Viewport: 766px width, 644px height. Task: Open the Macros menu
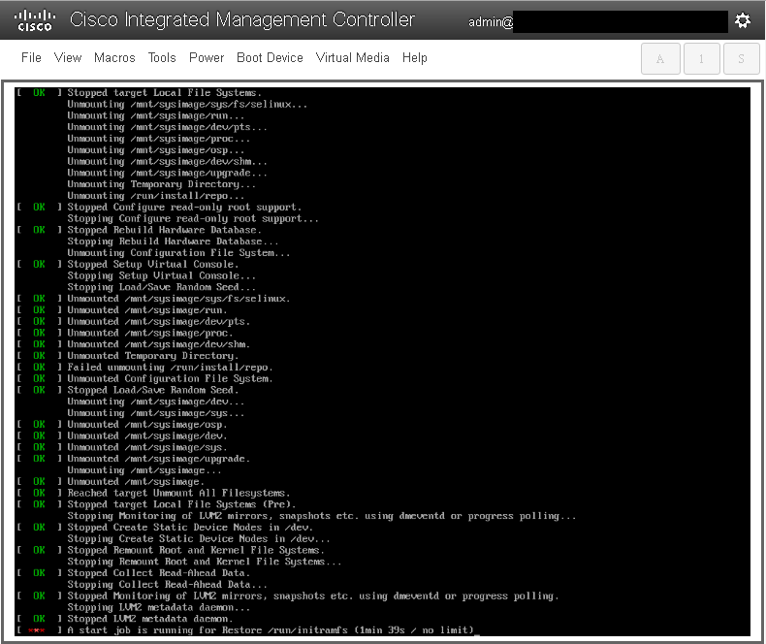tap(114, 57)
